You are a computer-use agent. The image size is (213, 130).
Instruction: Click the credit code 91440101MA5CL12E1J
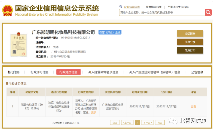pyautogui.click(x=76, y=38)
